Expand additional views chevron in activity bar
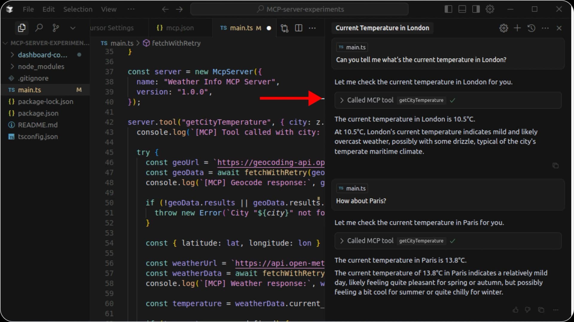 pos(73,28)
